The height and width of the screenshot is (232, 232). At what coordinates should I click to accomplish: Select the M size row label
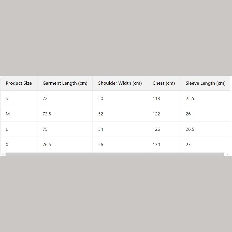tap(8, 114)
